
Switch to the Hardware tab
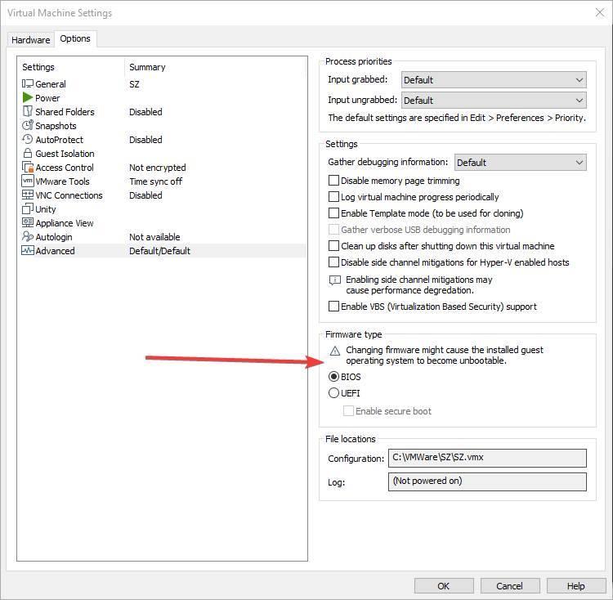[x=30, y=40]
